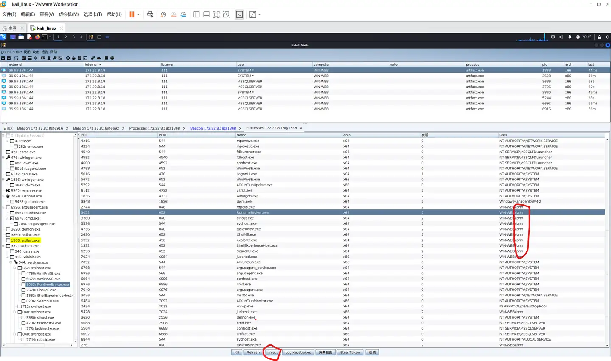Click the download arrow icon in Cobalt Strike toolbar
Image resolution: width=611 pixels, height=361 pixels.
(x=49, y=58)
